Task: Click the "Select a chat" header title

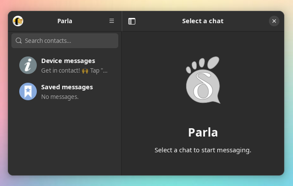Action: coord(203,21)
